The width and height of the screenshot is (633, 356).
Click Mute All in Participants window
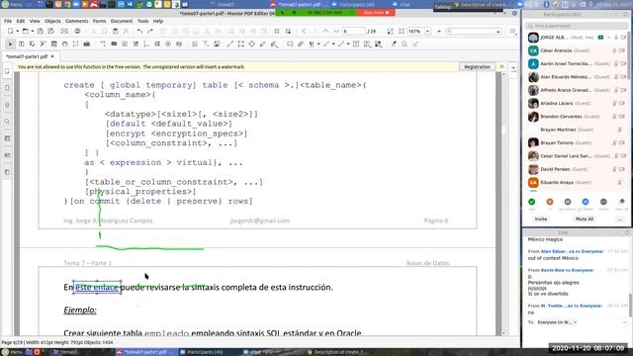click(585, 220)
